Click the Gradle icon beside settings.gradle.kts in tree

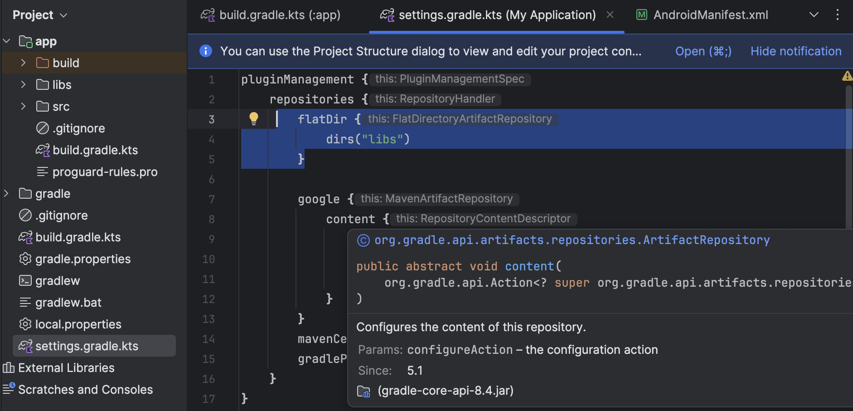point(26,346)
